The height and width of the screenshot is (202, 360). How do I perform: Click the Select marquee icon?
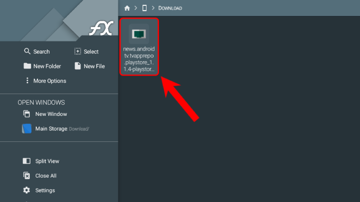pos(78,51)
